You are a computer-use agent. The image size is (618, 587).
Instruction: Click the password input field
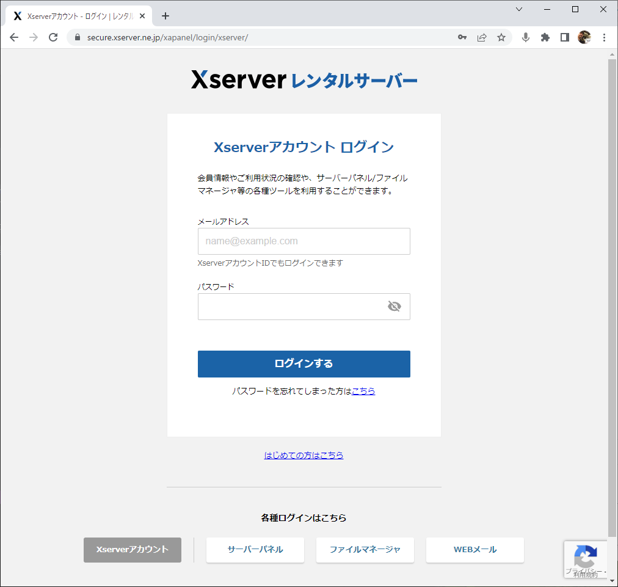tap(304, 306)
